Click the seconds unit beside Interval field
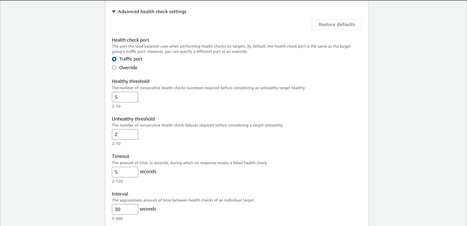The height and width of the screenshot is (226, 467). pyautogui.click(x=148, y=209)
